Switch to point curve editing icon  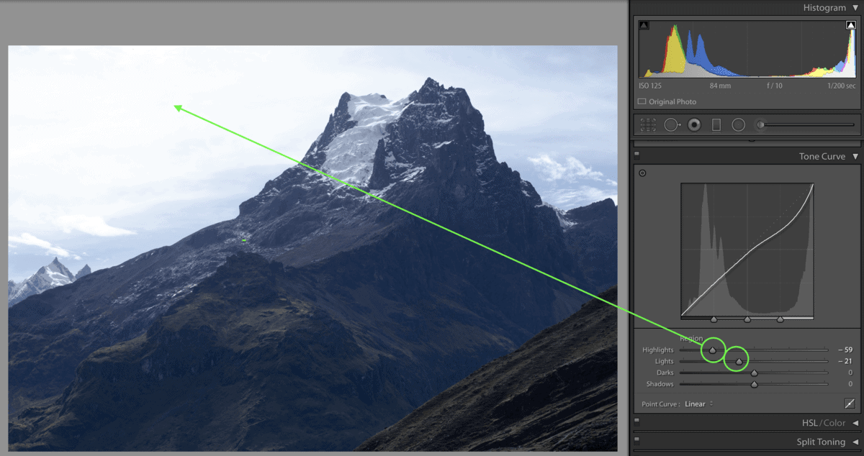point(850,404)
